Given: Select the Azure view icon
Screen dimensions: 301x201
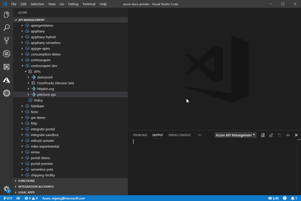Looking at the screenshot, I should coord(7,80).
